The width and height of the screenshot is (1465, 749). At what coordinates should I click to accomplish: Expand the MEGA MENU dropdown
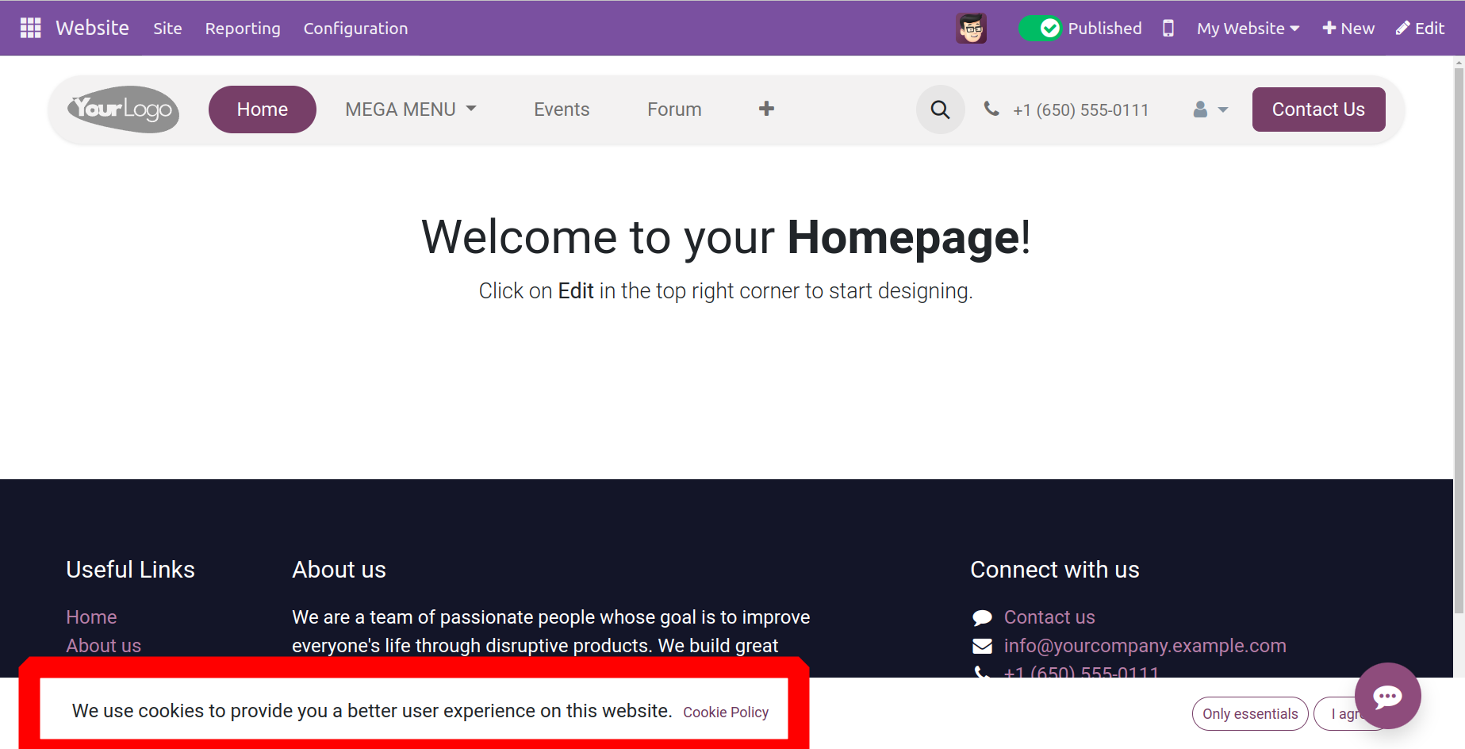tap(410, 109)
